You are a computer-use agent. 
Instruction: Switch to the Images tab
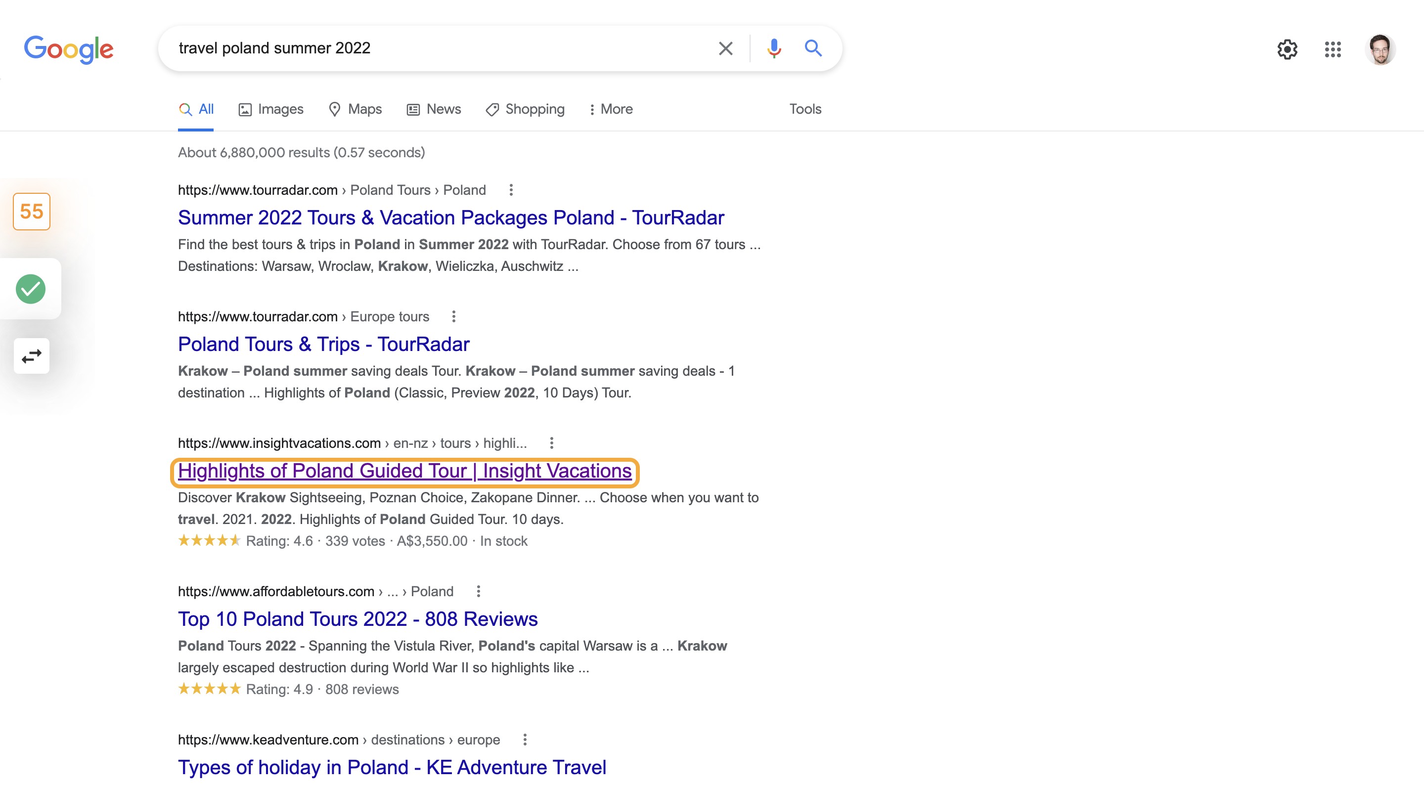click(271, 109)
